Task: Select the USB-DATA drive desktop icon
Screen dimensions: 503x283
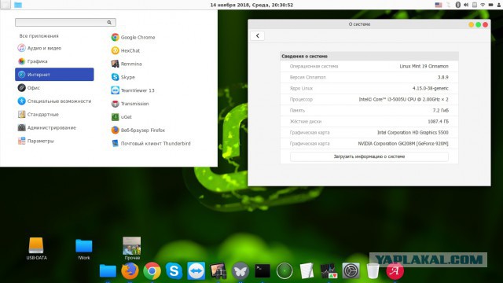Action: click(x=36, y=248)
